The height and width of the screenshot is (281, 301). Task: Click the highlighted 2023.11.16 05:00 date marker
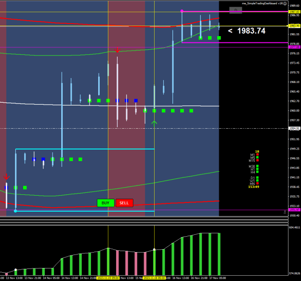click(x=154, y=278)
